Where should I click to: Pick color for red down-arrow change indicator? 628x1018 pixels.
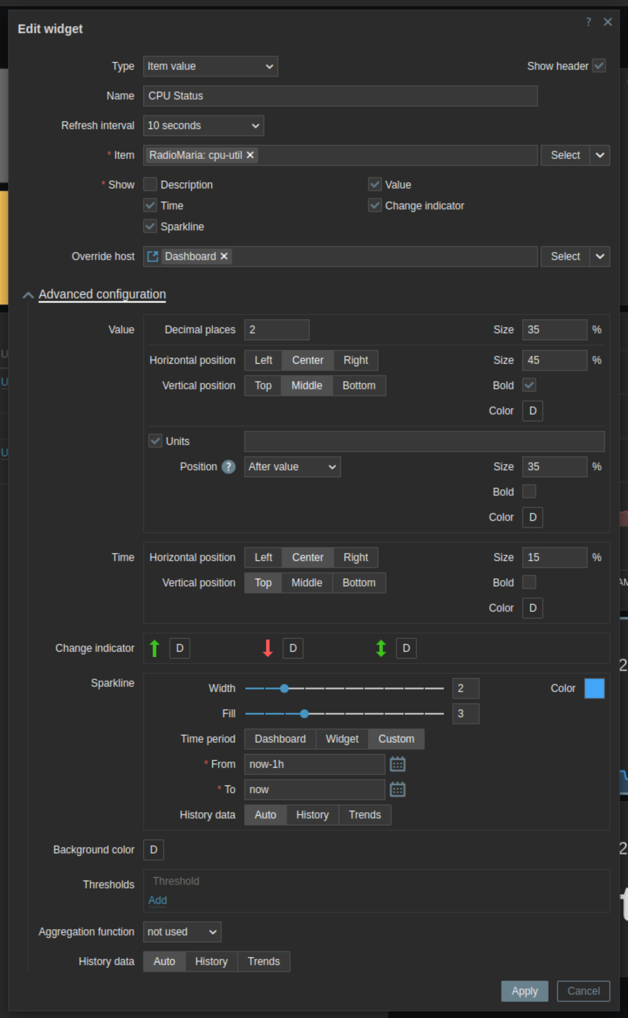tap(293, 648)
